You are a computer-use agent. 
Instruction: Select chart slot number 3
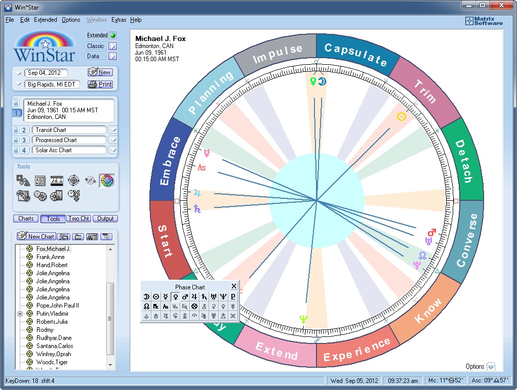pyautogui.click(x=24, y=140)
